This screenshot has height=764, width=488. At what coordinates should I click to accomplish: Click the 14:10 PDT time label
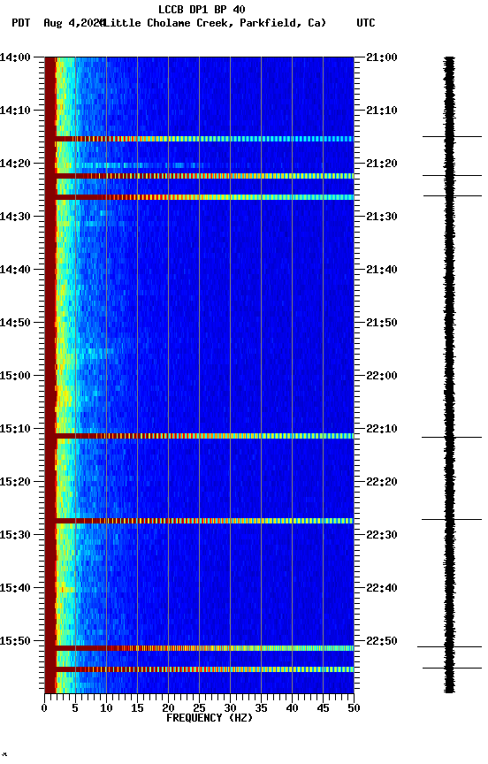[15, 111]
